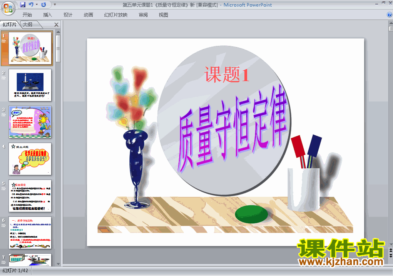393x276 pixels.
Task: Go to next slide double-arrow button
Action: [x=391, y=256]
